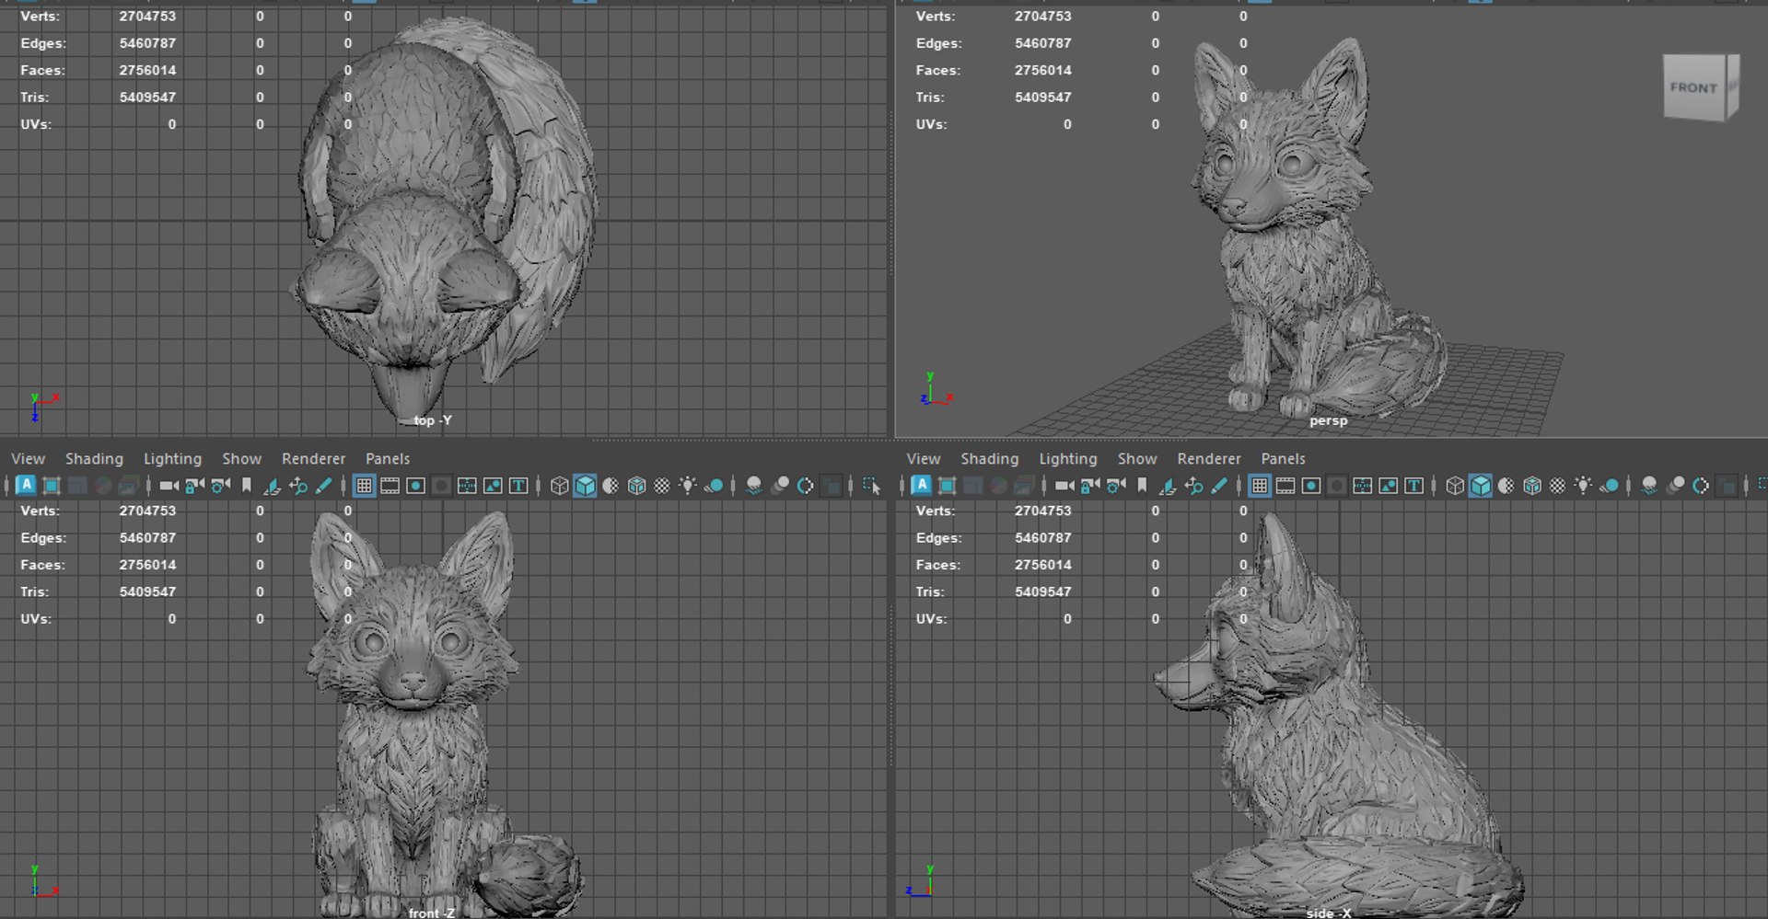This screenshot has width=1768, height=919.
Task: Toggle Use All Lights in front -Z panel
Action: coord(688,486)
